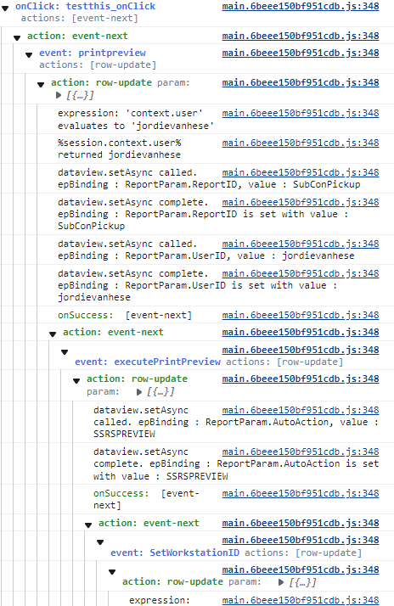Select the text 'evaluates to 'jordievanhese''
The width and height of the screenshot is (394, 606).
click(x=136, y=126)
